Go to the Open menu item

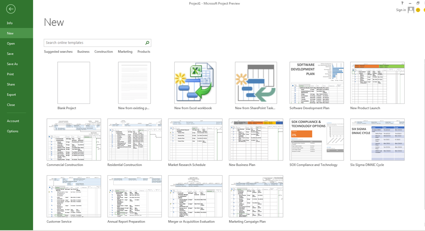pos(17,44)
